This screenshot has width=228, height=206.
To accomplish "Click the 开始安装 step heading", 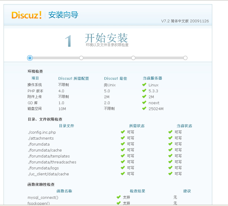I will click(x=106, y=38).
